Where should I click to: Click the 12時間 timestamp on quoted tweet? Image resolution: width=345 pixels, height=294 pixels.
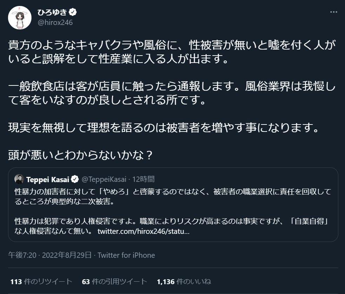pyautogui.click(x=144, y=179)
